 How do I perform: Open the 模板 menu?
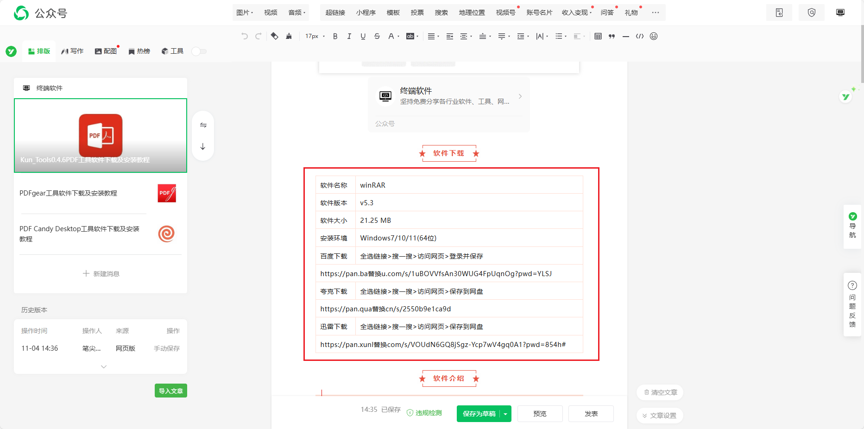(x=393, y=13)
